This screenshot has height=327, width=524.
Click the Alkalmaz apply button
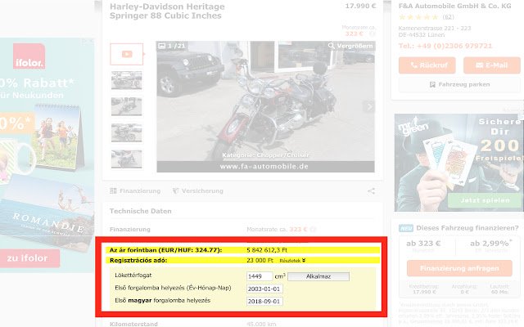318,276
